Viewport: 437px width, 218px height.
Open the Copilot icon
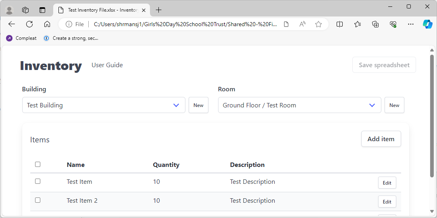pos(427,24)
